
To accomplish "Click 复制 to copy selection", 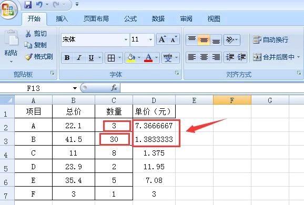I will pos(36,45).
